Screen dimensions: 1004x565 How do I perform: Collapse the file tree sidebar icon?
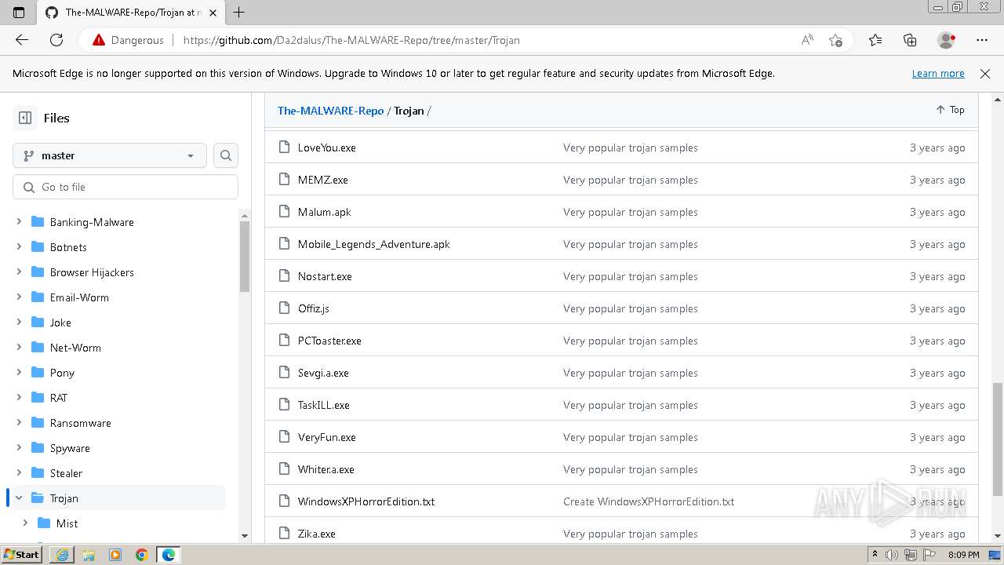tap(25, 118)
